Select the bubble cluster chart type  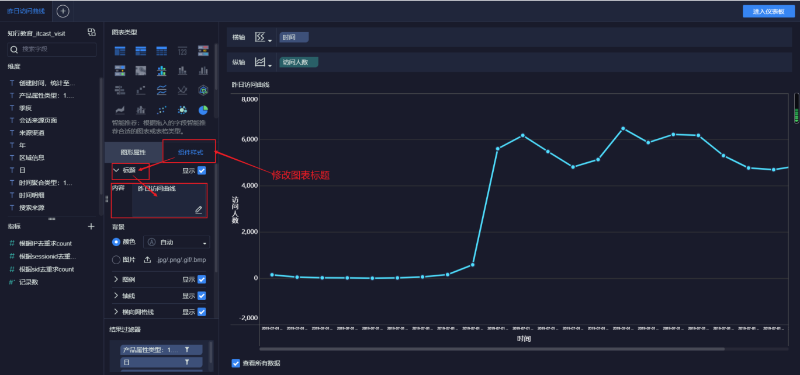pos(182,110)
